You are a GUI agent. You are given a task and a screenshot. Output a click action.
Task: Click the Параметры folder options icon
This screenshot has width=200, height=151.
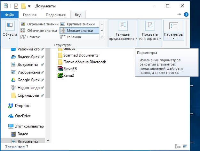pyautogui.click(x=173, y=26)
